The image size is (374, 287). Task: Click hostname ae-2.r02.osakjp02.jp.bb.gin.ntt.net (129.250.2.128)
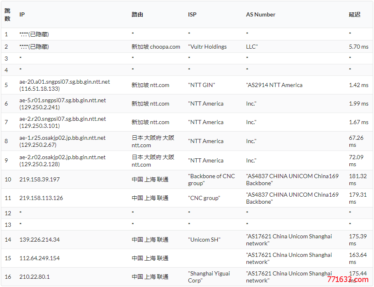click(x=62, y=160)
